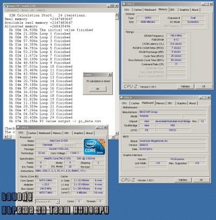Viewport: 216px width, 220px height.
Task: Select the About tab in the CPU-Z CPU window
Action: click(x=89, y=133)
